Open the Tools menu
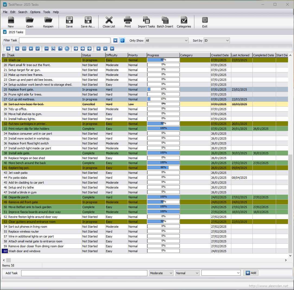This screenshot has height=290, width=294. point(47,12)
